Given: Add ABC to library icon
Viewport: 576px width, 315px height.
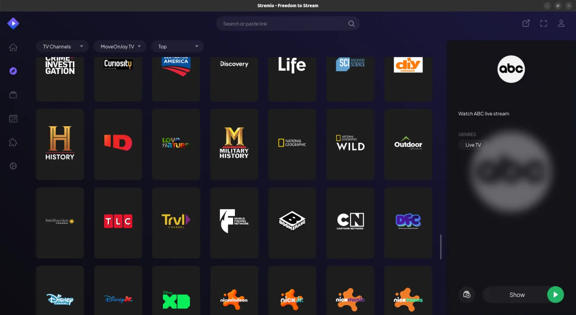Looking at the screenshot, I should tap(467, 295).
